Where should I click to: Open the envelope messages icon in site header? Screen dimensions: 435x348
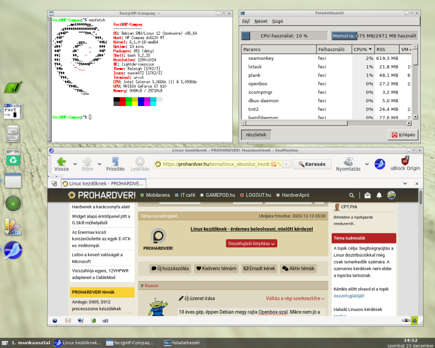click(x=368, y=195)
